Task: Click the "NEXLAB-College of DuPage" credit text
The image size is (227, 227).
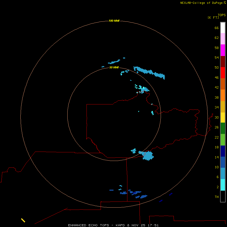Action: tap(202, 3)
